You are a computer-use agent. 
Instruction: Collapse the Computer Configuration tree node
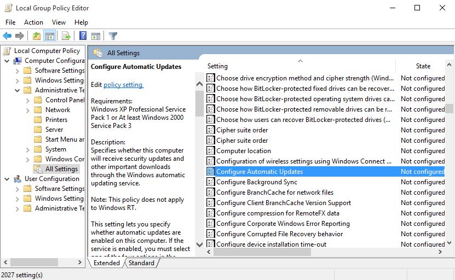pos(7,61)
